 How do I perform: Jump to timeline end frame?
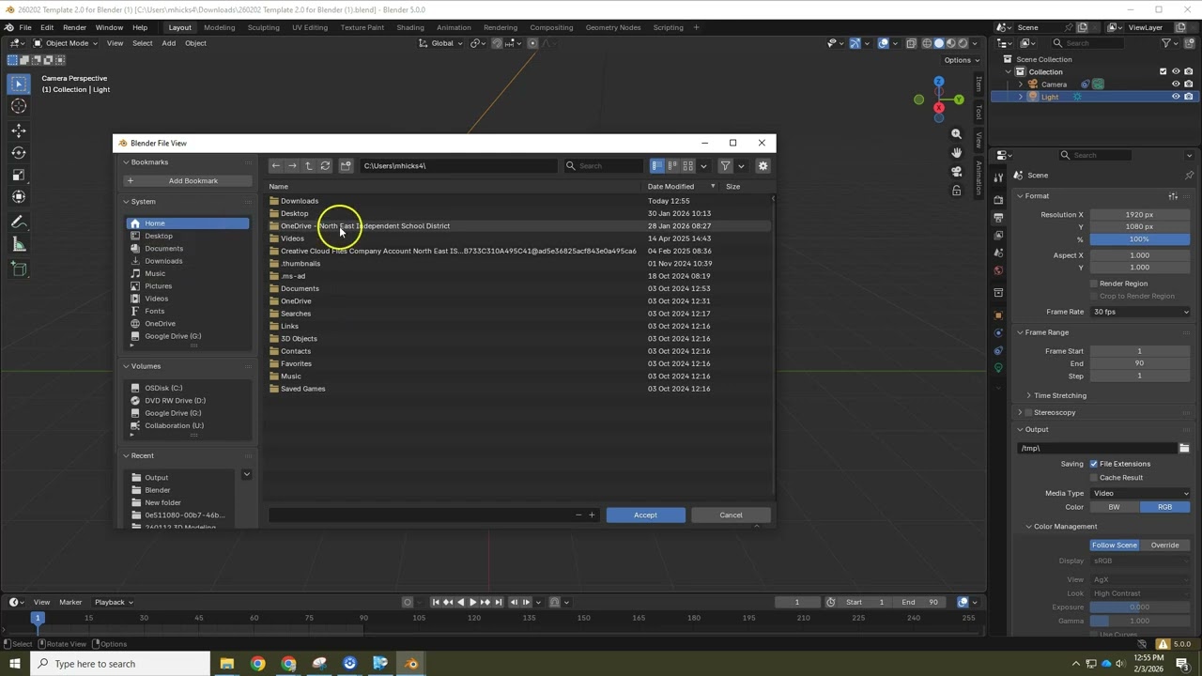(x=499, y=602)
